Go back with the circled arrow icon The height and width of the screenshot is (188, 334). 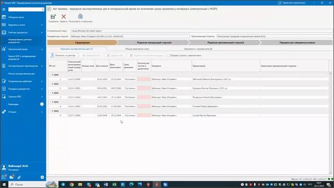click(x=49, y=9)
